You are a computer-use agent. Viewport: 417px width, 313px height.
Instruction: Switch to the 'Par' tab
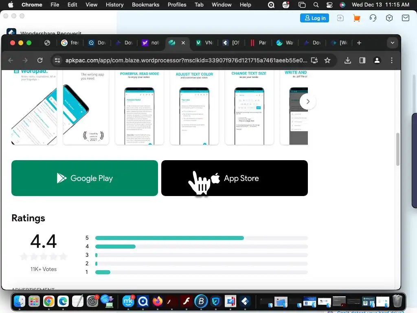[258, 43]
